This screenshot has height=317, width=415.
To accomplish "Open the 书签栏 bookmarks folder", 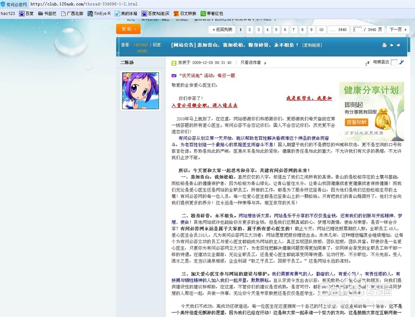I will (x=47, y=14).
